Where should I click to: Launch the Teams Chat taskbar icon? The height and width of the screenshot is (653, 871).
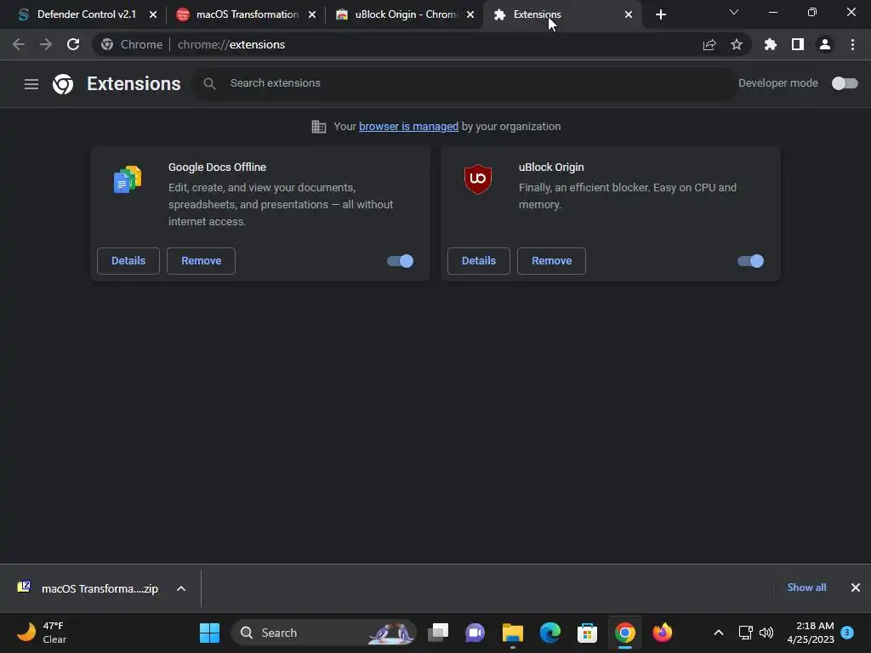click(475, 633)
